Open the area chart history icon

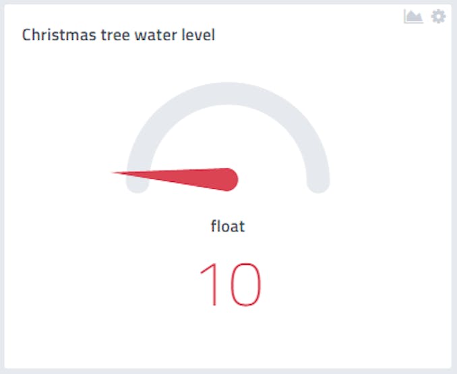pyautogui.click(x=413, y=16)
